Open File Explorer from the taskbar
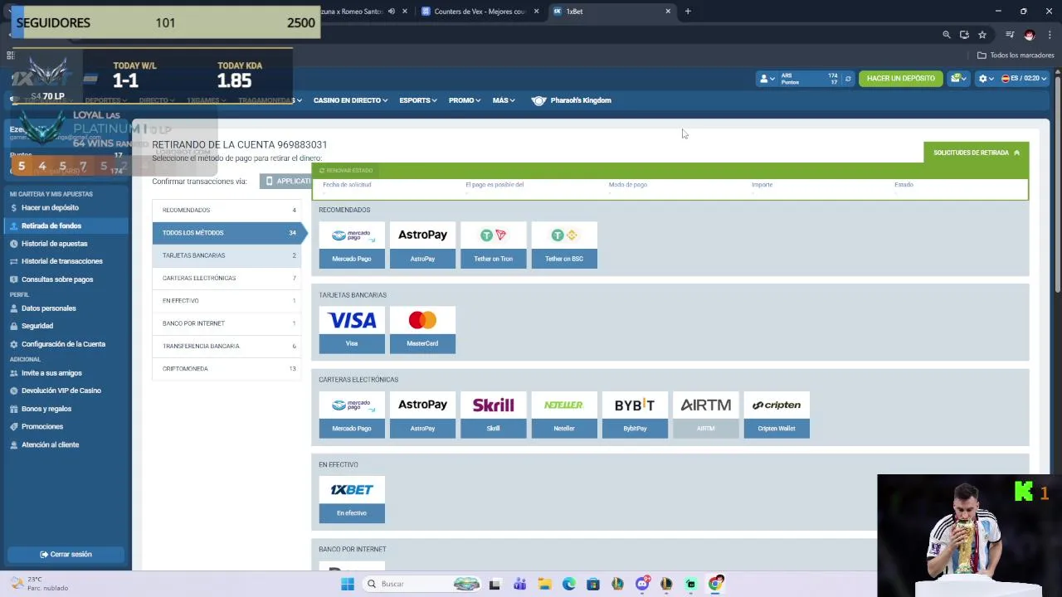1062x597 pixels. 544,584
